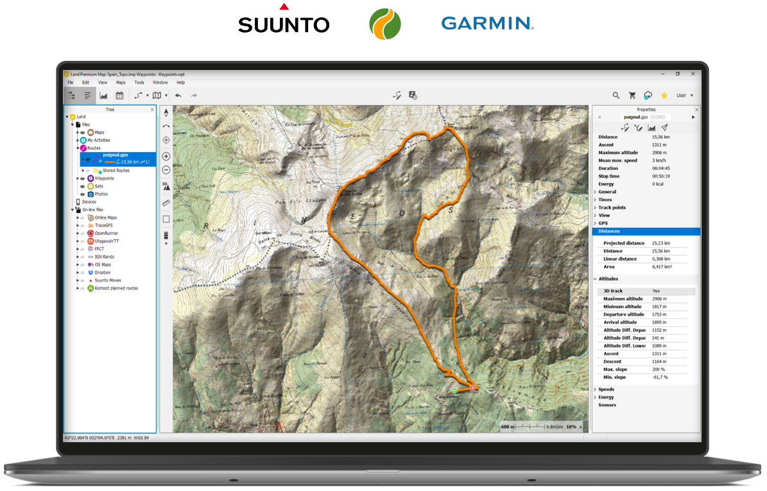Open the View menu

[x=103, y=83]
